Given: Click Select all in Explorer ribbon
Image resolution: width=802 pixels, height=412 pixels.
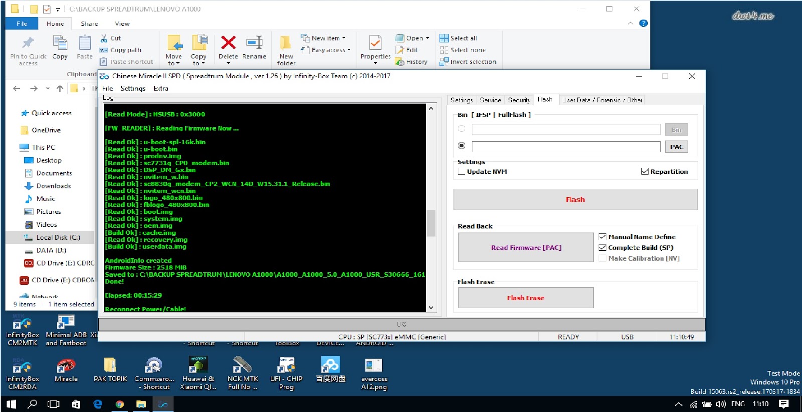Looking at the screenshot, I should (458, 38).
